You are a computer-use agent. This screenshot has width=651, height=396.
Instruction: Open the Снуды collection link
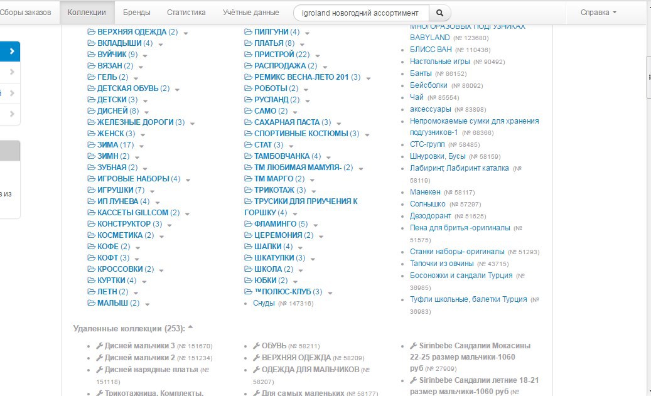(264, 303)
